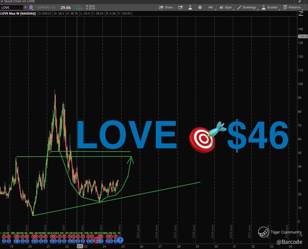Click the LOVESAC CO company name

[x=46, y=8]
